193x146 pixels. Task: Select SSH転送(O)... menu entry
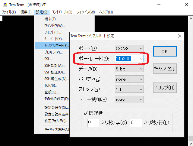coord(55,72)
